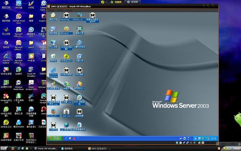Switch to 我的钱包 taskbar button

[x=67, y=149]
